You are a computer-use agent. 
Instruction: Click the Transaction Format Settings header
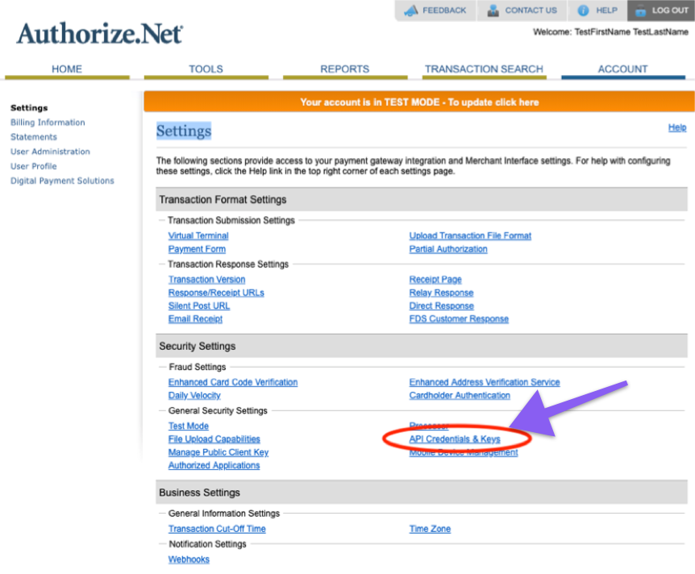pos(422,199)
